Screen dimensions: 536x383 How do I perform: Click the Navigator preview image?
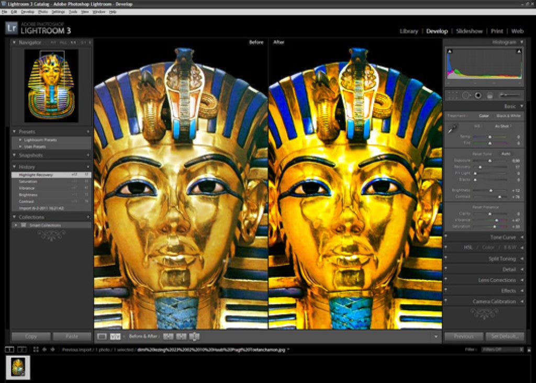(51, 85)
